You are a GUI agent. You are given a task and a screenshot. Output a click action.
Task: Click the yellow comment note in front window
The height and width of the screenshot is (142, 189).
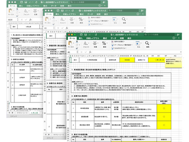(x=174, y=62)
